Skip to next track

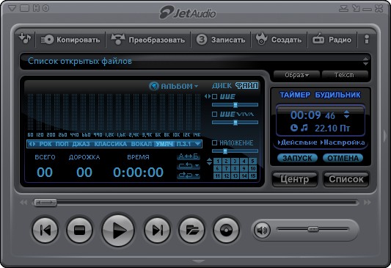157,230
